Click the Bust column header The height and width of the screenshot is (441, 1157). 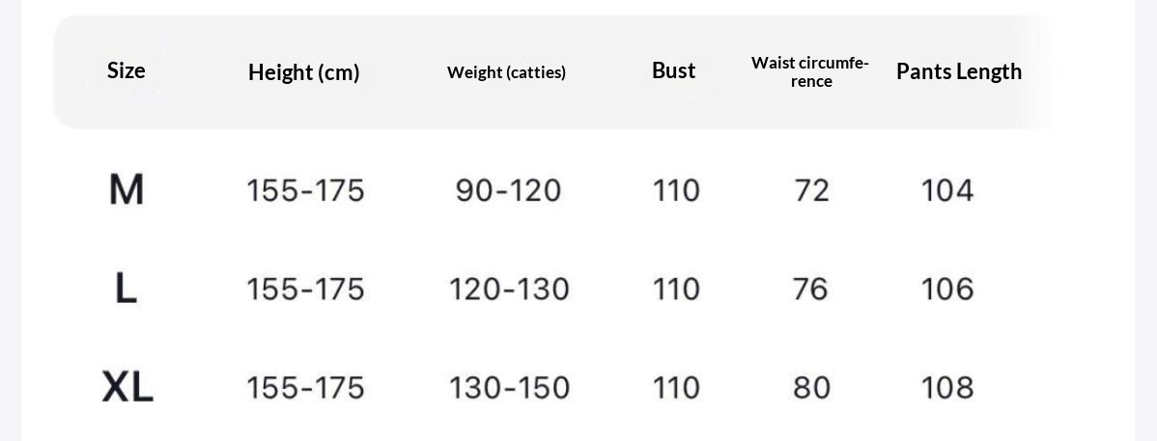pos(673,70)
